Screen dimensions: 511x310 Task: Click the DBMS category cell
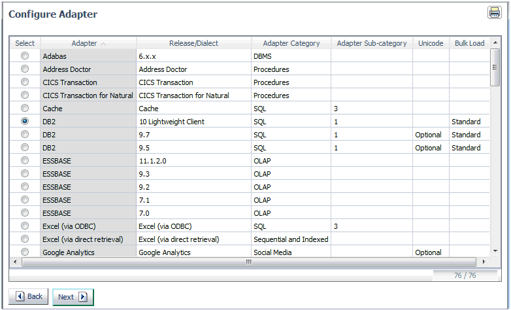291,56
